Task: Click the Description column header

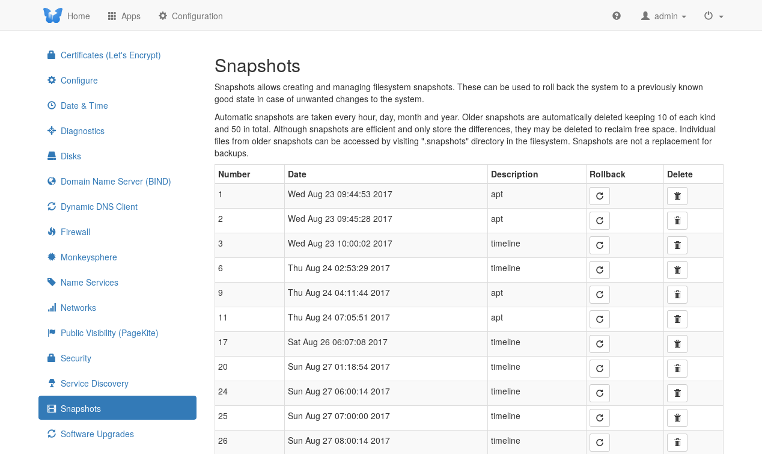Action: point(514,174)
